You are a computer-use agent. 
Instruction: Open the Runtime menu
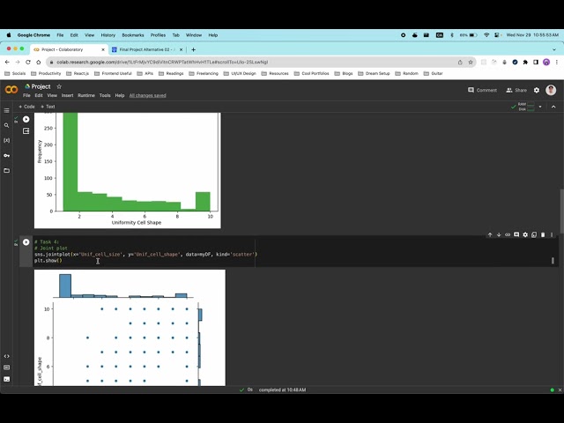86,95
